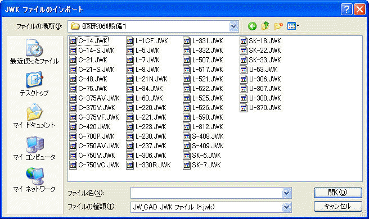Select the L-220.JWK file icon

tap(130, 108)
